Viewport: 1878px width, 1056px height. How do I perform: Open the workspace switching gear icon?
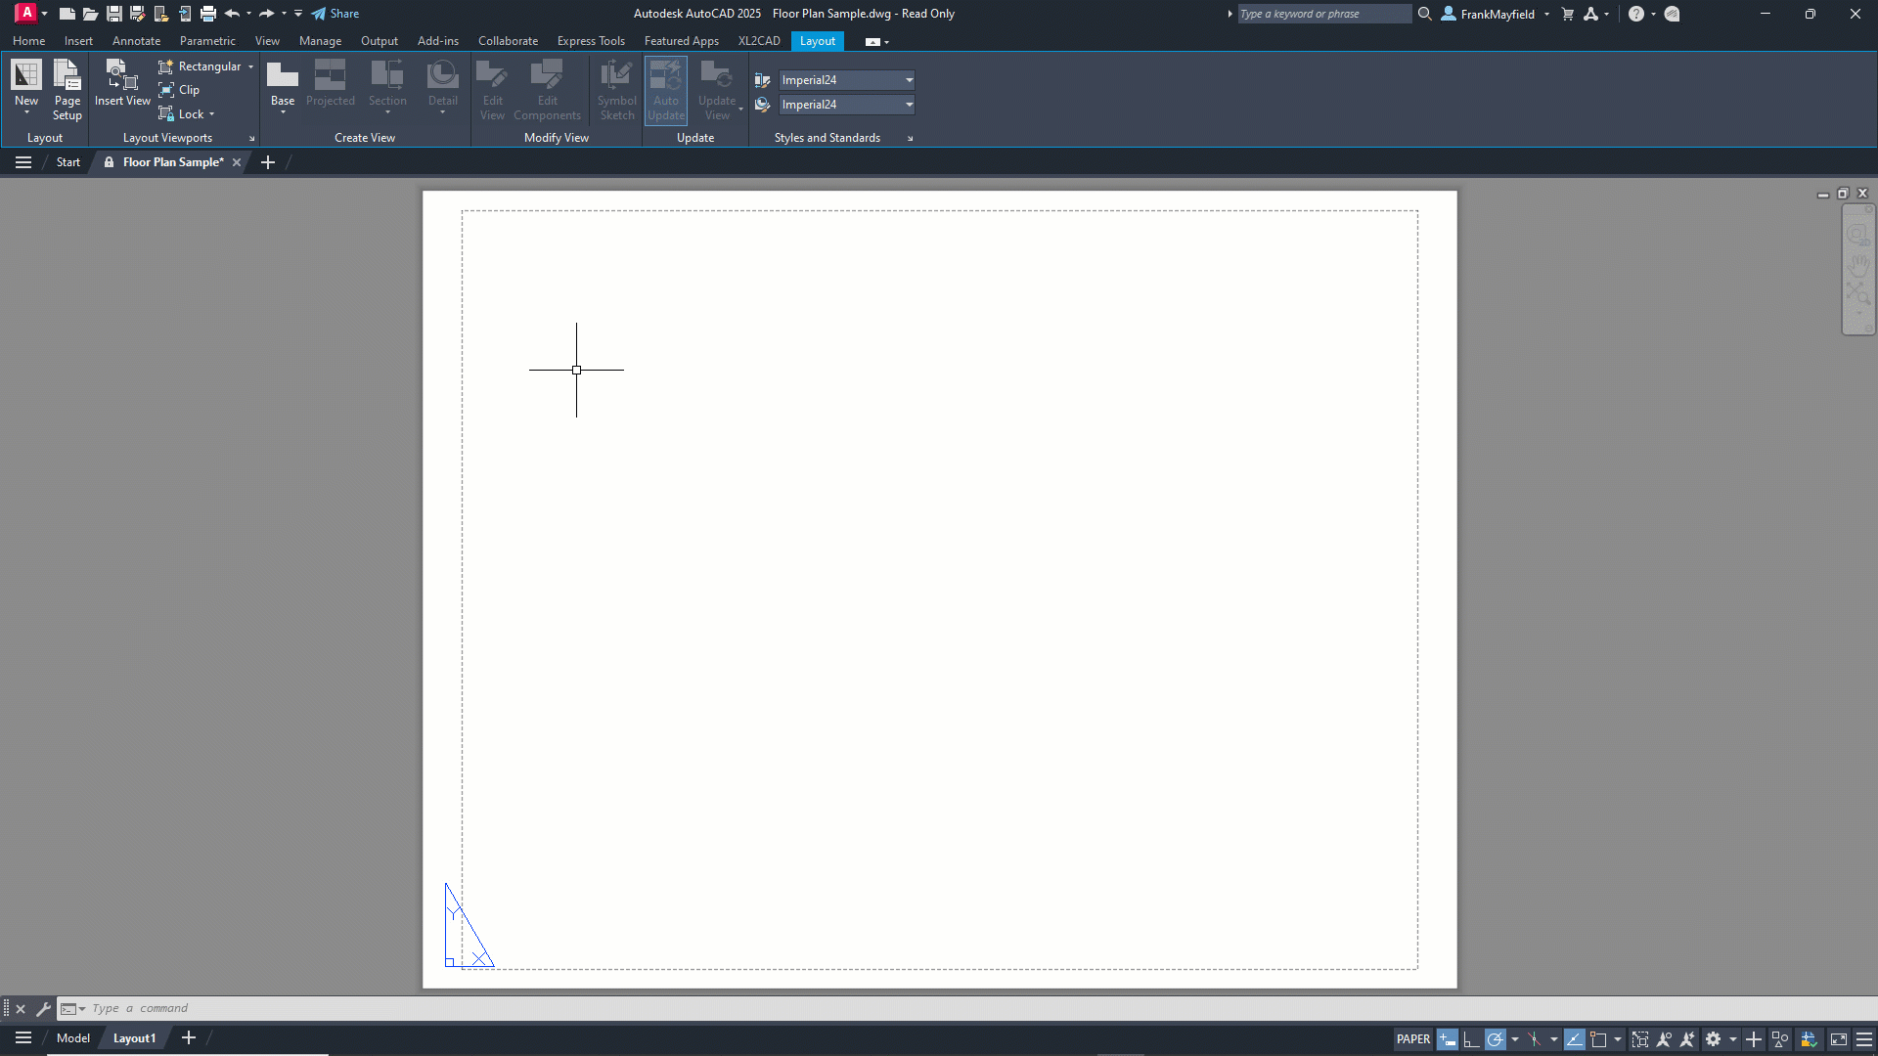click(1714, 1039)
